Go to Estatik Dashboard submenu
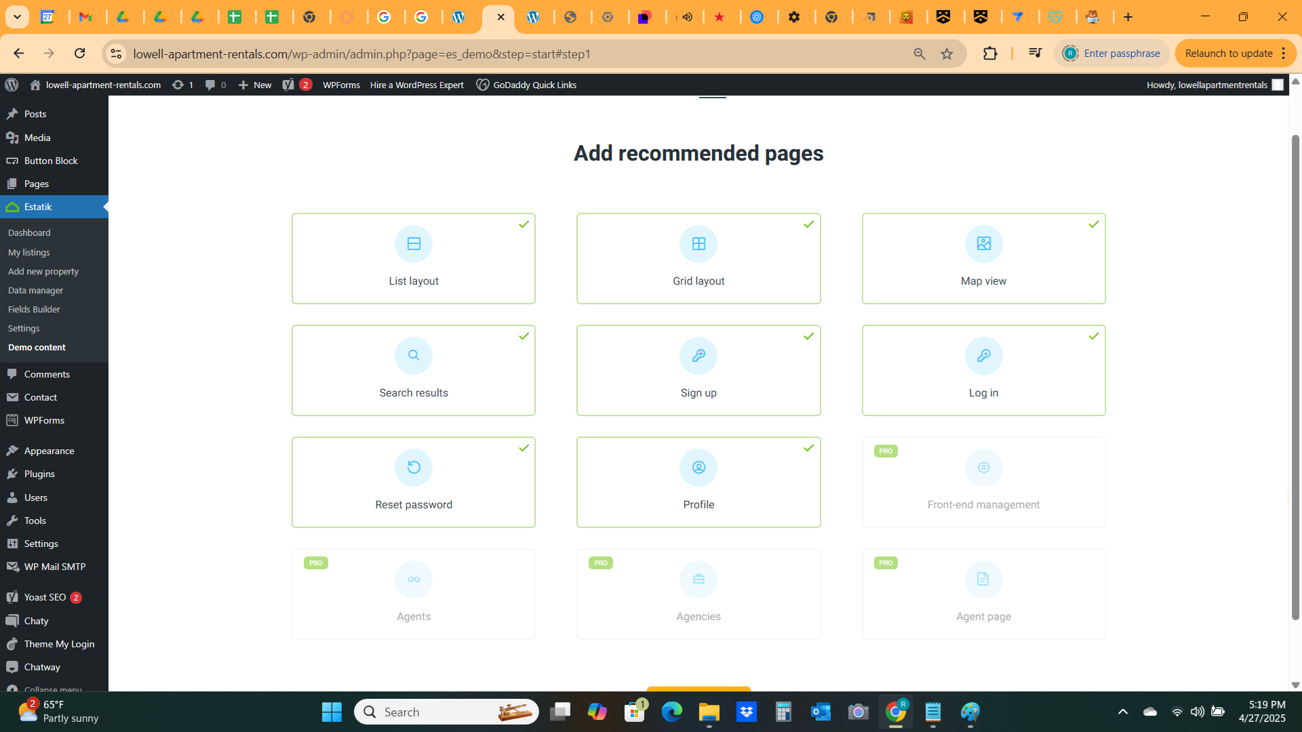Image resolution: width=1302 pixels, height=732 pixels. (29, 232)
